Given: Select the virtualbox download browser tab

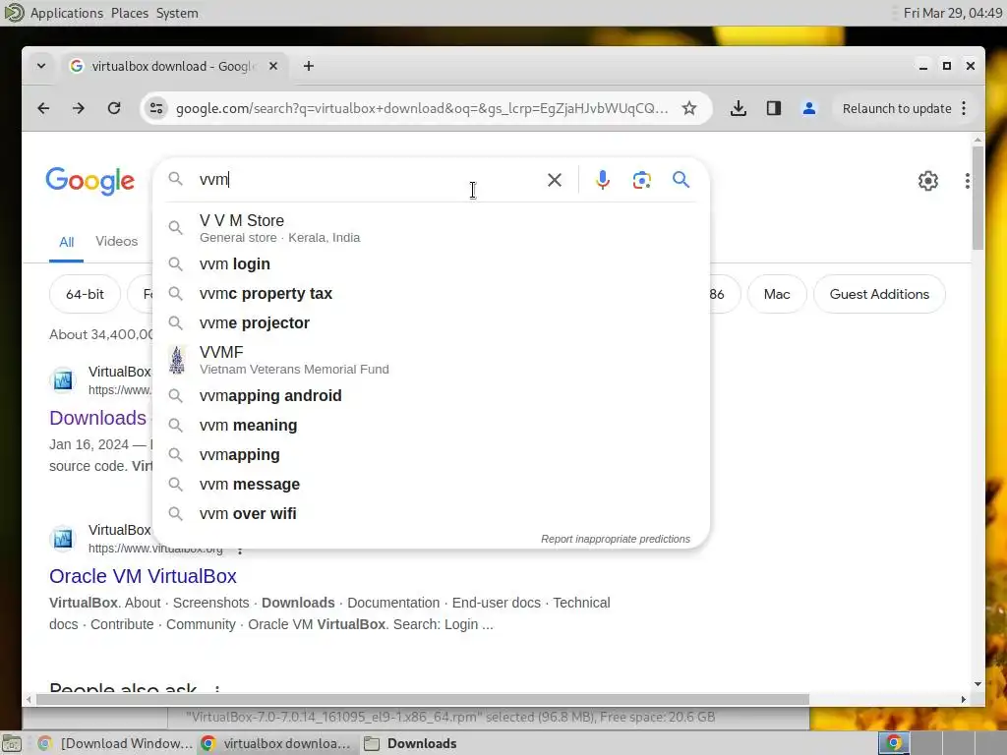Looking at the screenshot, I should (173, 66).
